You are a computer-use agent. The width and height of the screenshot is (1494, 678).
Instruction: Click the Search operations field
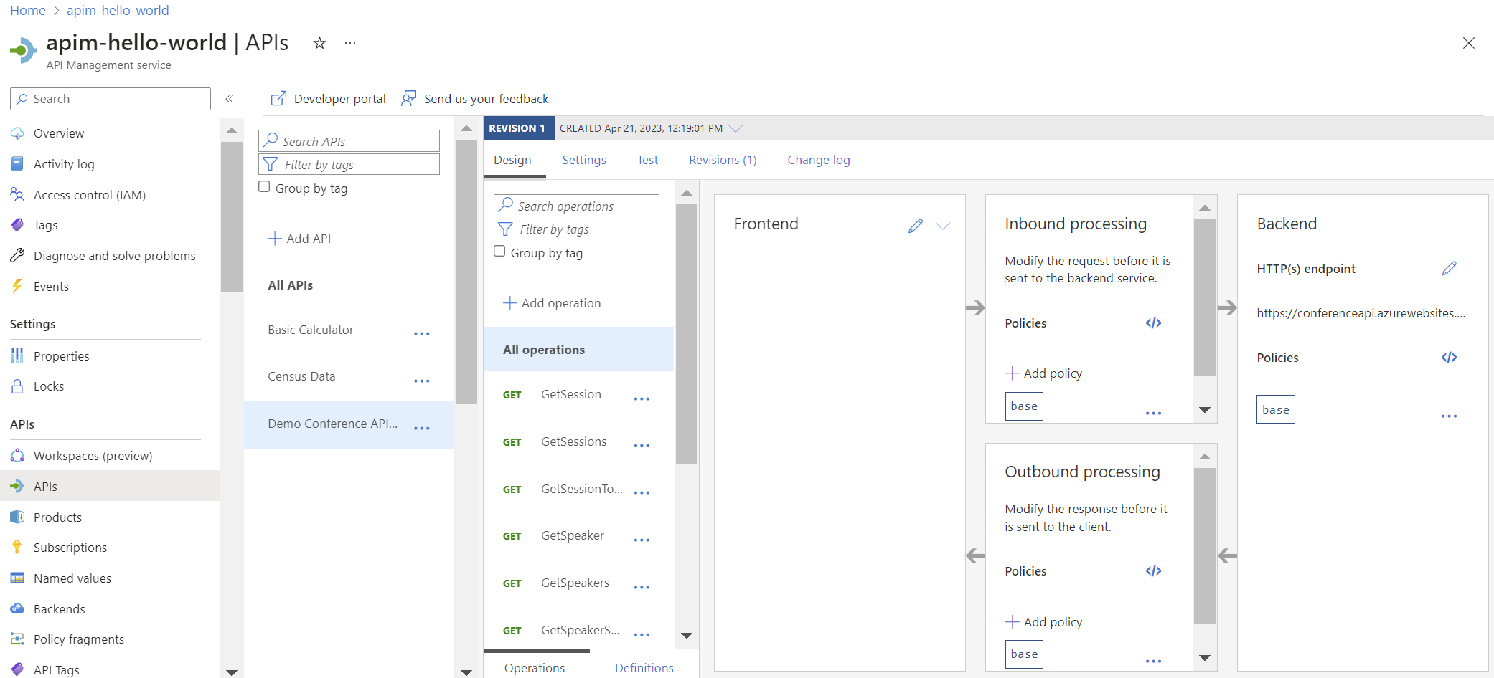click(x=576, y=206)
